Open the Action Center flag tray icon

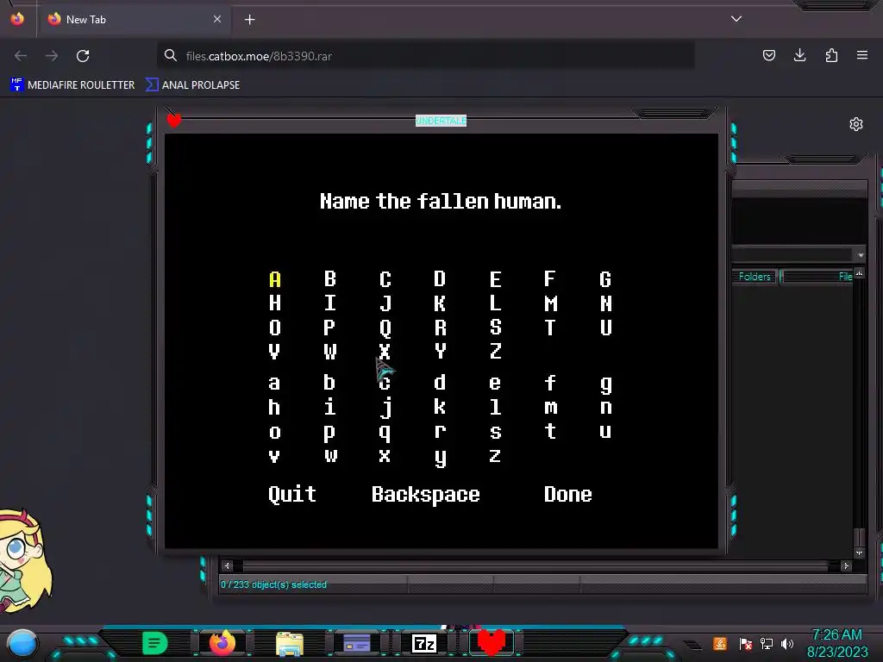746,643
